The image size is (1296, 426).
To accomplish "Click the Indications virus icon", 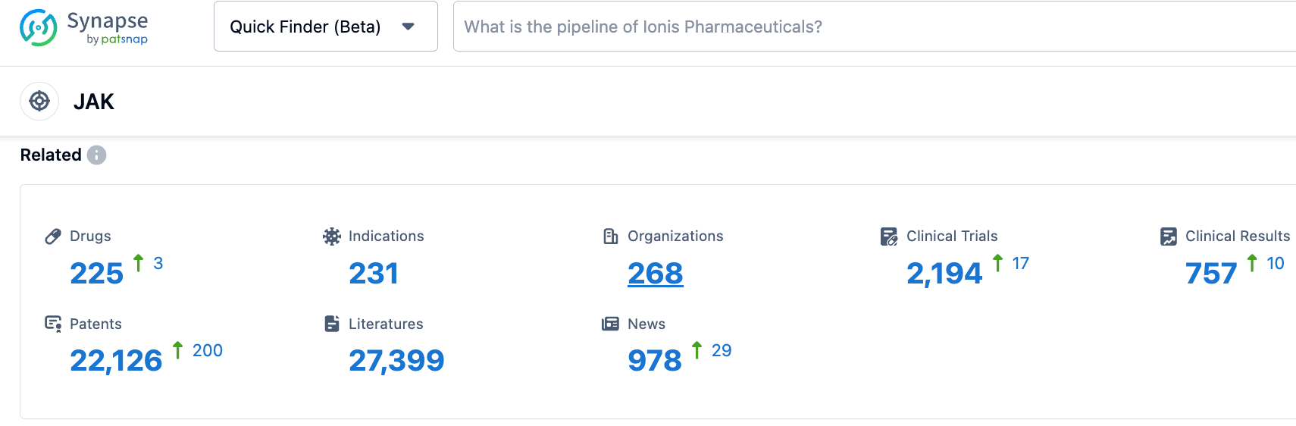I will point(332,236).
